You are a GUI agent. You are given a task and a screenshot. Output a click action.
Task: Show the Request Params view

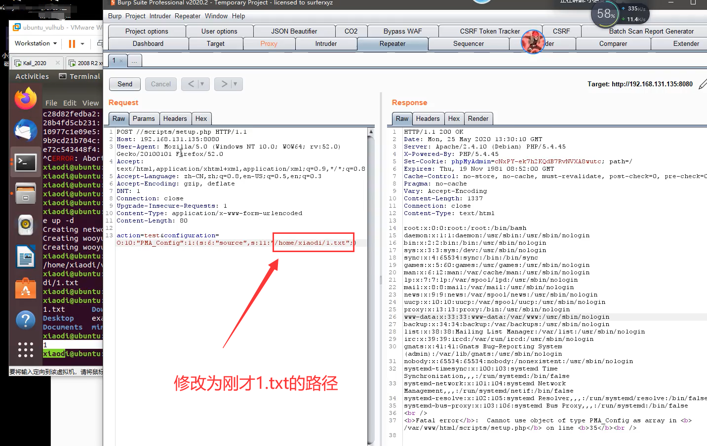pyautogui.click(x=144, y=118)
